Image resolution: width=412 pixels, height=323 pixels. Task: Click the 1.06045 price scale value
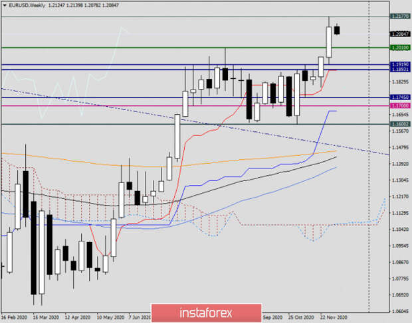point(399,310)
